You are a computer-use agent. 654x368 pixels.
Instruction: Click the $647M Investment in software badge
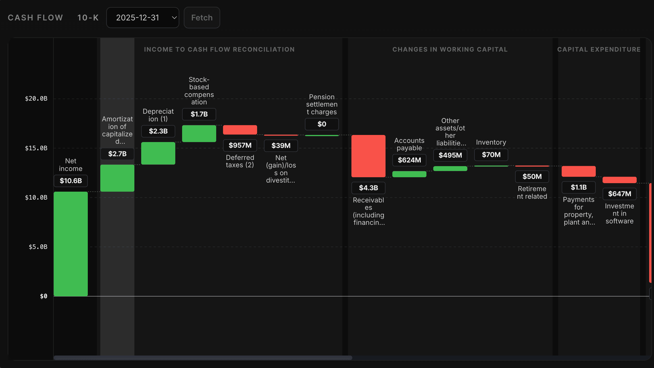pyautogui.click(x=620, y=194)
